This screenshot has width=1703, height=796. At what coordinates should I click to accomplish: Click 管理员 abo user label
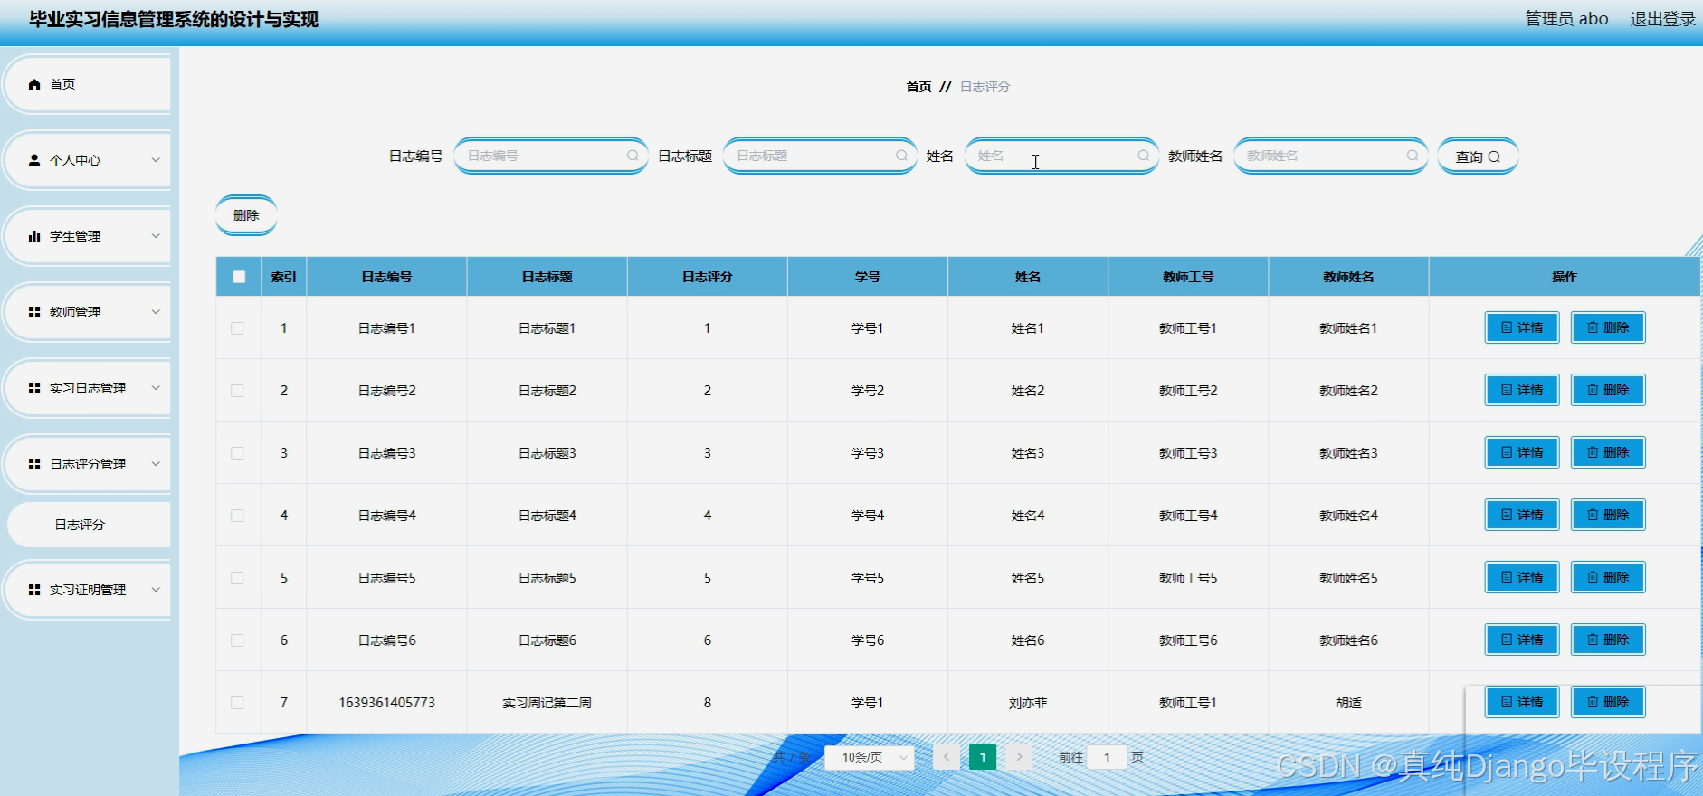1566,19
